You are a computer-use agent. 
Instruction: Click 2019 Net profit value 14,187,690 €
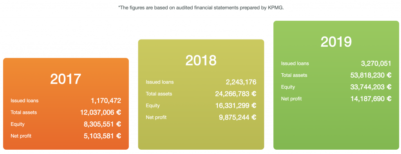(x=371, y=99)
